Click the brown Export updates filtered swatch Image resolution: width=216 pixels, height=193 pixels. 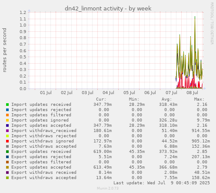pos(7,162)
